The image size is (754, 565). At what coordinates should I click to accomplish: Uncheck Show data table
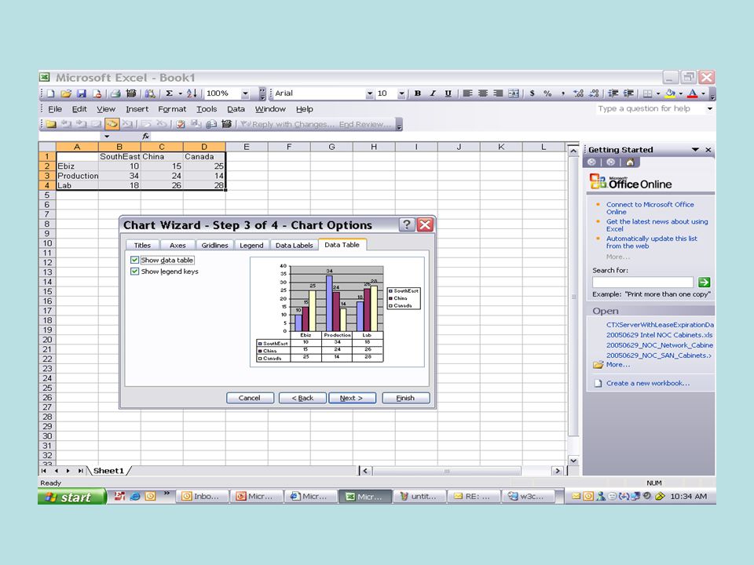tap(134, 260)
